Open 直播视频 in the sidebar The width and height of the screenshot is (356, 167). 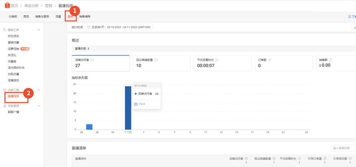tap(13, 96)
